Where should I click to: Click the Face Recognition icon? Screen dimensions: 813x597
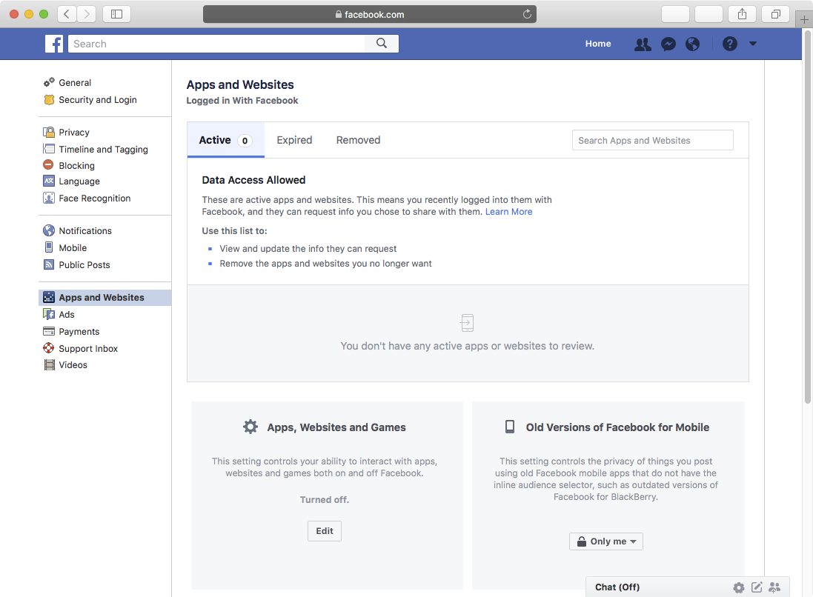point(49,198)
